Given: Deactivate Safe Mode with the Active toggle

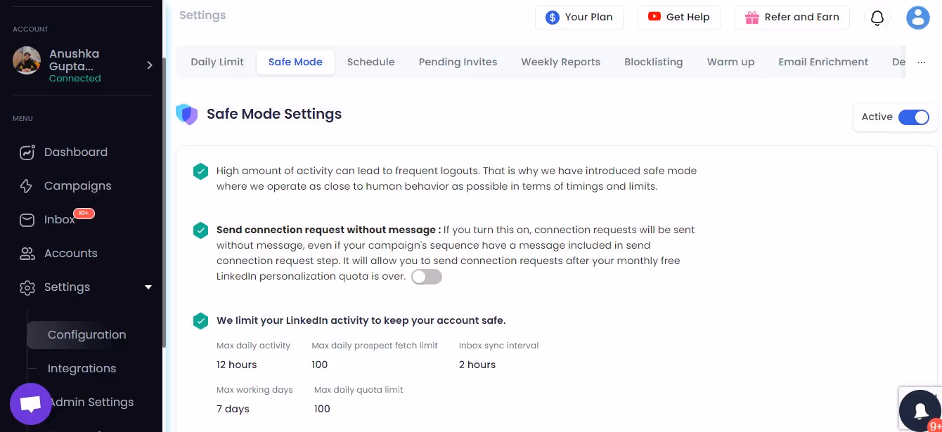Looking at the screenshot, I should point(914,117).
